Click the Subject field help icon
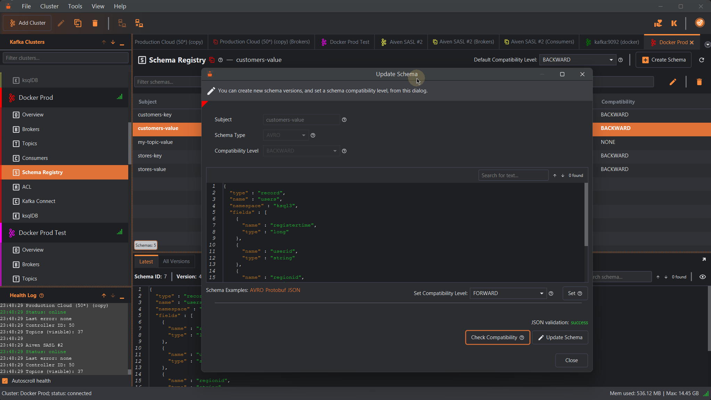The height and width of the screenshot is (400, 711). point(344,120)
